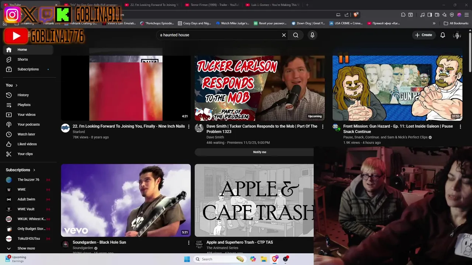Image resolution: width=472 pixels, height=265 pixels.
Task: Open options for Soundgarden video
Action: pyautogui.click(x=189, y=243)
